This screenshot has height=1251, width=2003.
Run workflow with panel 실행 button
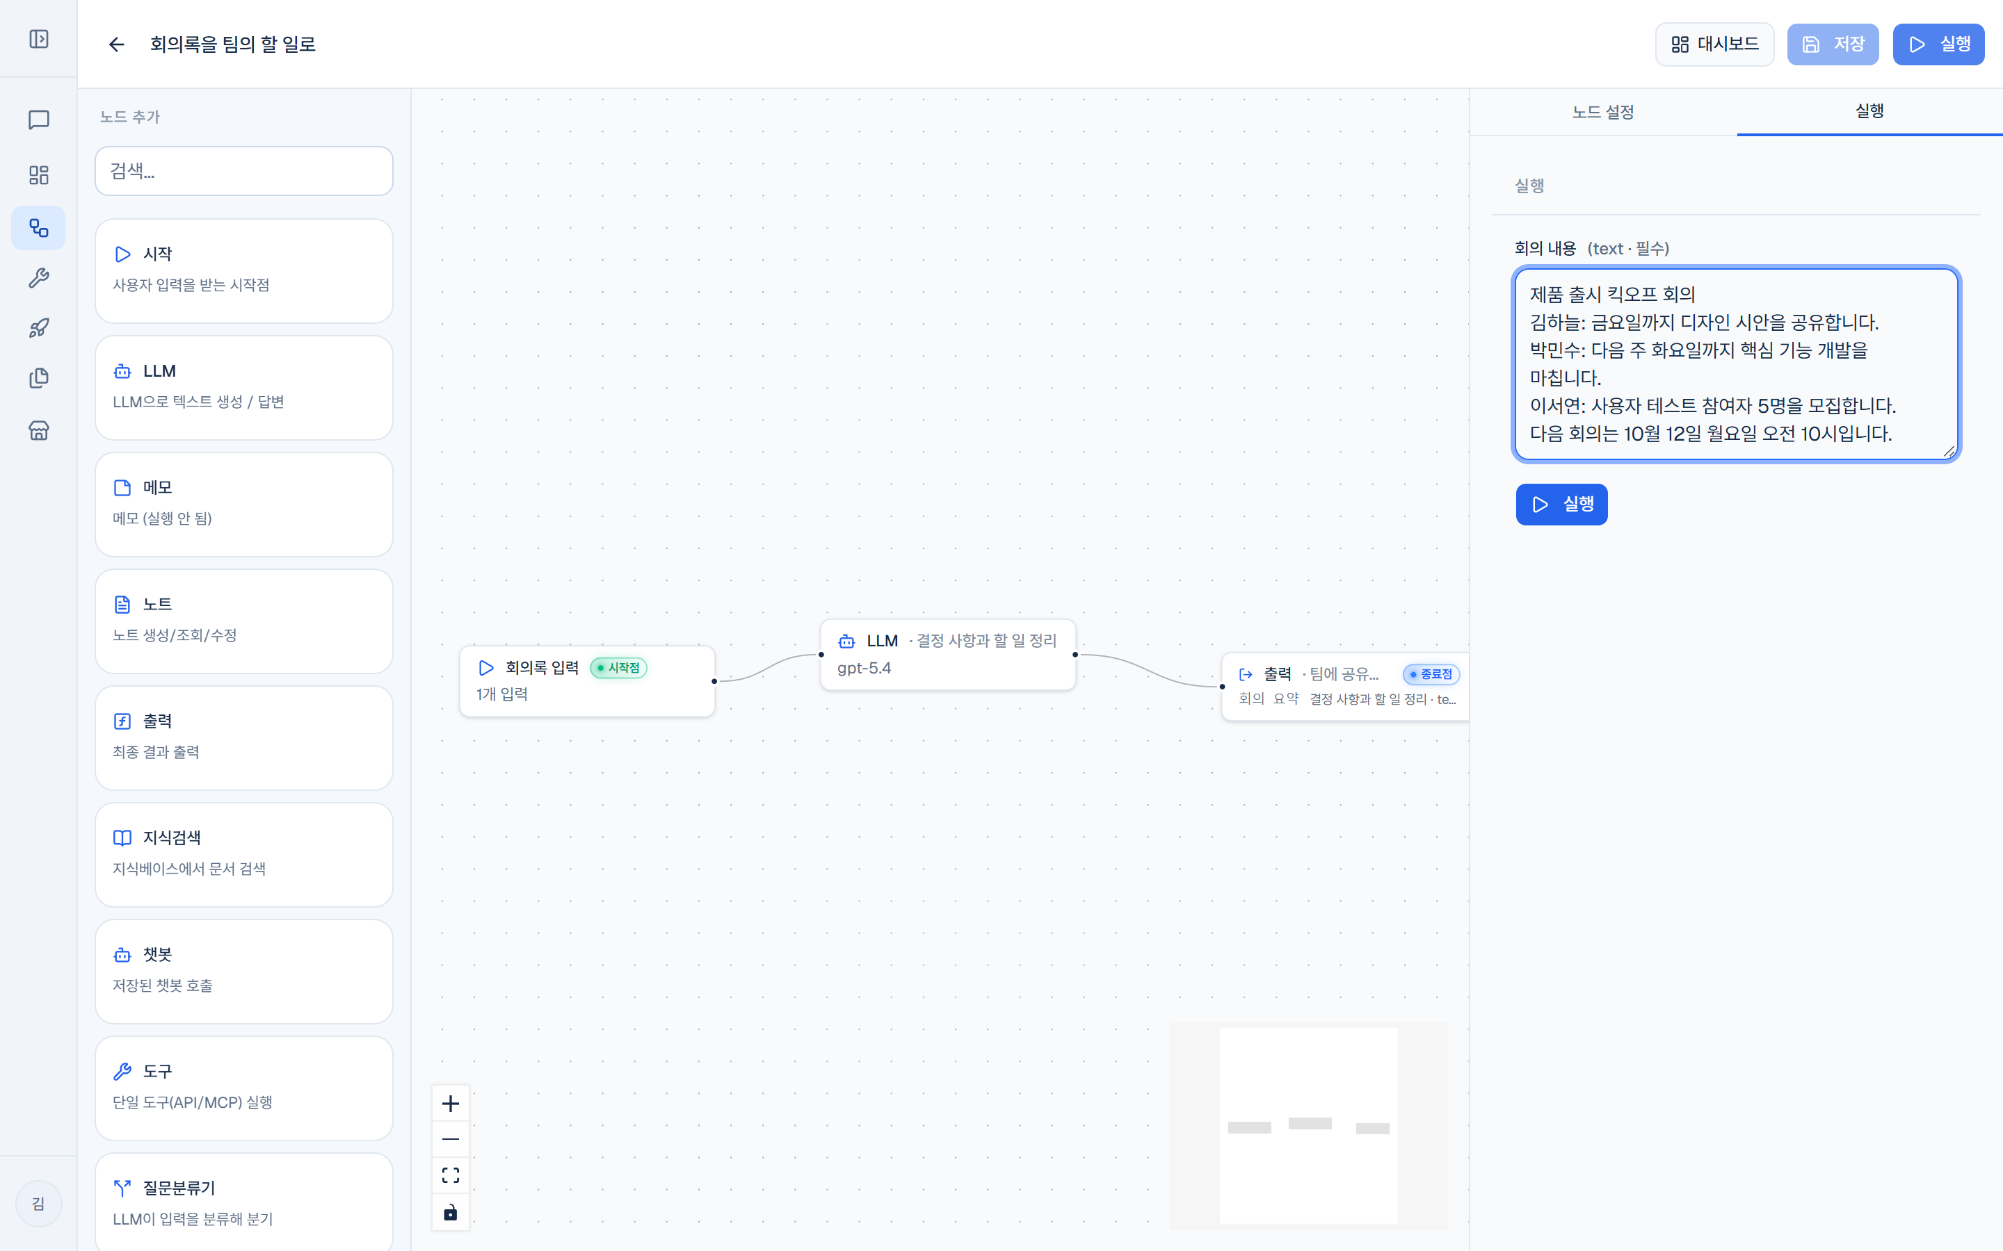click(1562, 504)
